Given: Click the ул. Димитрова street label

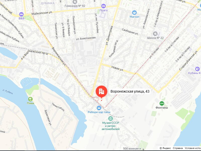Looking at the screenshot, I should (109, 35).
